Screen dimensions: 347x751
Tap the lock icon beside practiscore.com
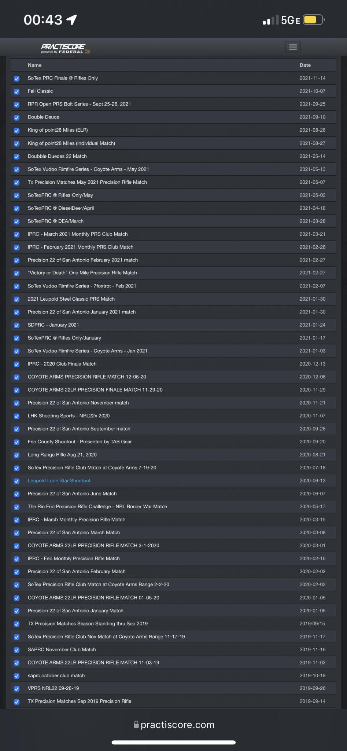tap(136, 725)
